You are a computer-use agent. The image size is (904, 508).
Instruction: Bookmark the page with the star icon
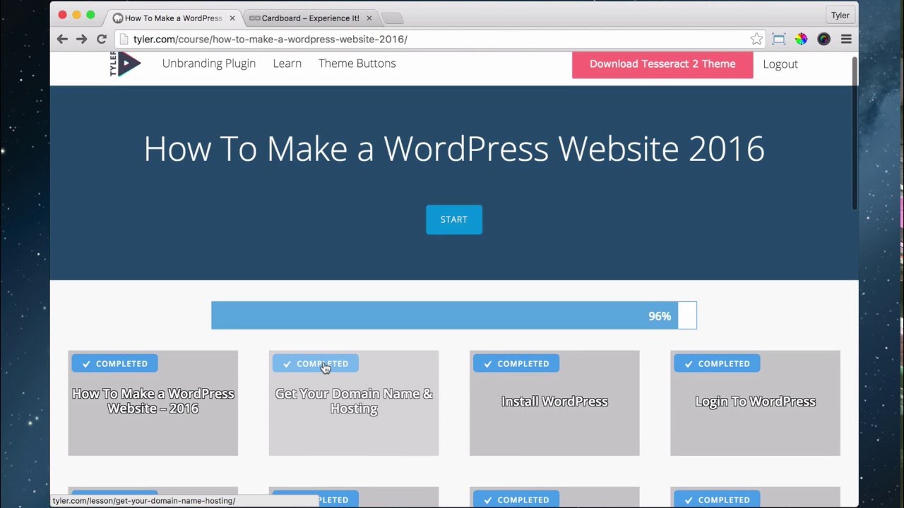coord(756,40)
